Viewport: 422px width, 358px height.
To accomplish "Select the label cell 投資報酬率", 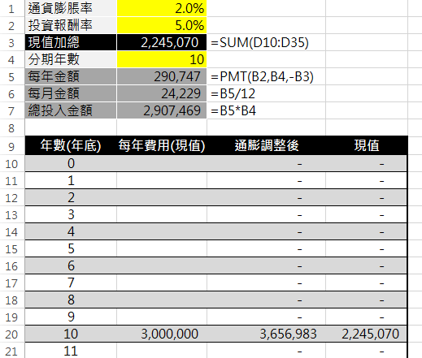I will (71, 25).
